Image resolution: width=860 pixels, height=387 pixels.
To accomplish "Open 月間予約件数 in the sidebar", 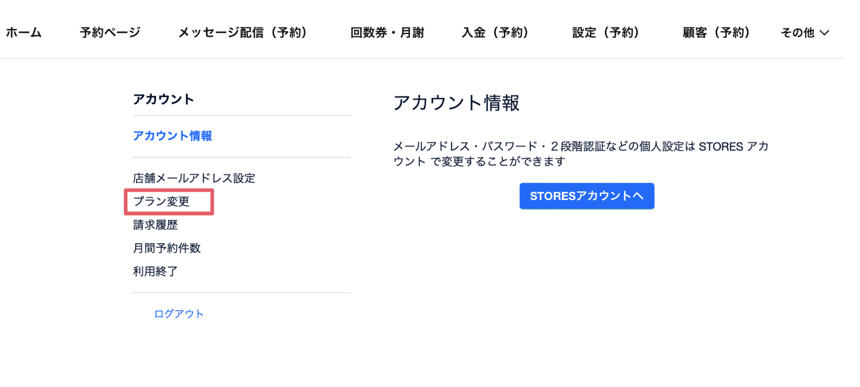I will (x=167, y=248).
